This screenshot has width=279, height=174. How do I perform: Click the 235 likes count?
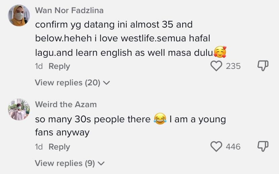tap(233, 66)
